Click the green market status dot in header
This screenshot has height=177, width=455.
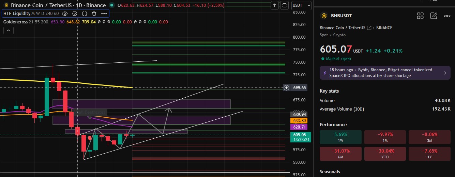(x=112, y=5)
